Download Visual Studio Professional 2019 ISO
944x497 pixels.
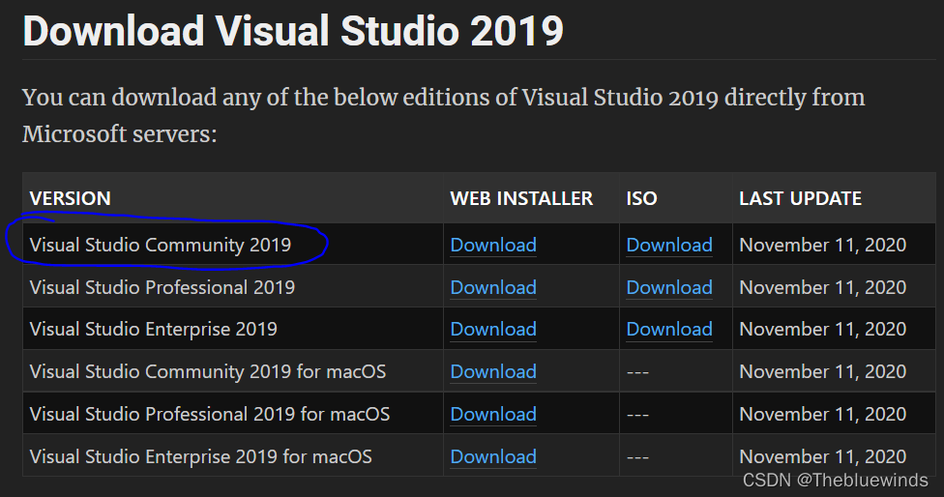click(669, 287)
